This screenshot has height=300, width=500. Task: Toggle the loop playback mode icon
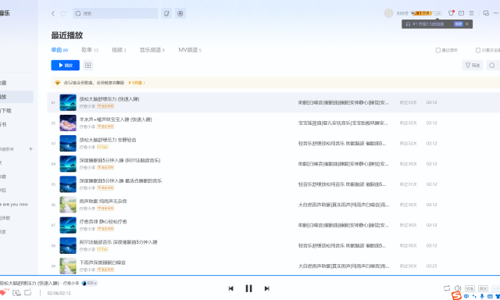pos(447,288)
